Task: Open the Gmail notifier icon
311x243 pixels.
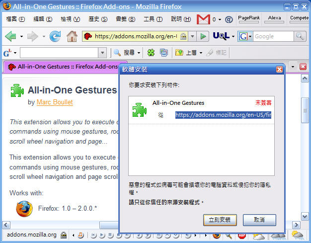Action: click(203, 19)
